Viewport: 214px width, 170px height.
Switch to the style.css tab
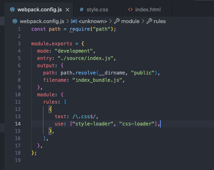(x=97, y=10)
